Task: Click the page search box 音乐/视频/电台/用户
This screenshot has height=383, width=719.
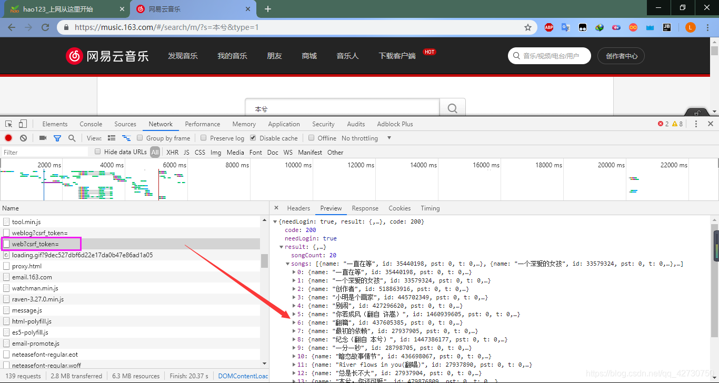Action: (550, 56)
